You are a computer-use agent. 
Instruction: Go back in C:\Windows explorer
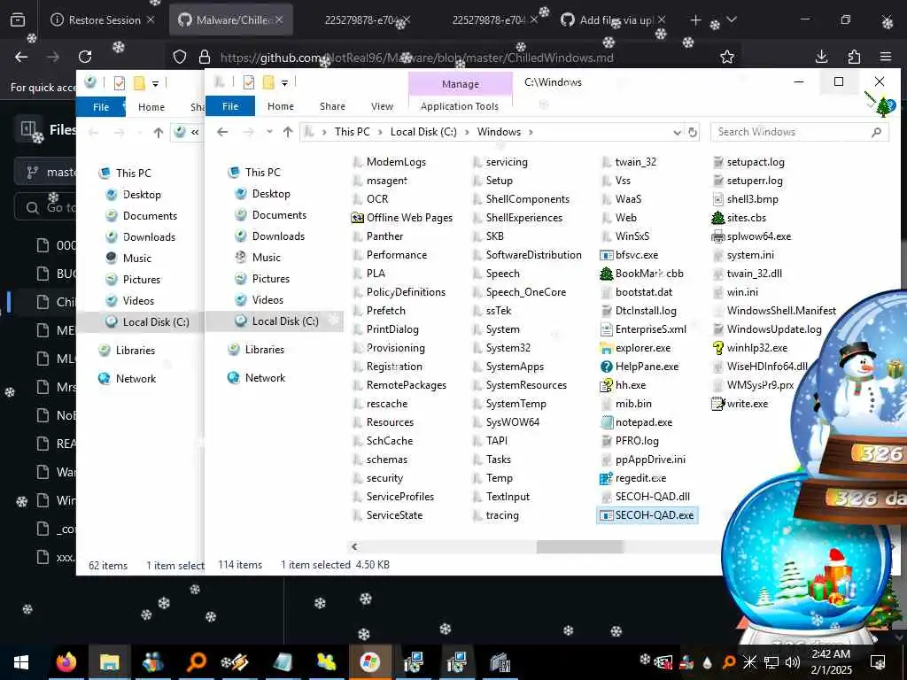(x=222, y=132)
